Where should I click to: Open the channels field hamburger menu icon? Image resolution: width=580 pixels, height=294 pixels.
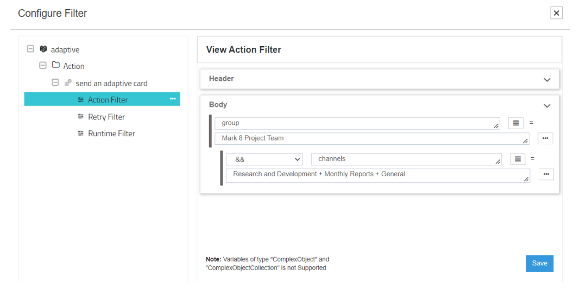pos(518,159)
